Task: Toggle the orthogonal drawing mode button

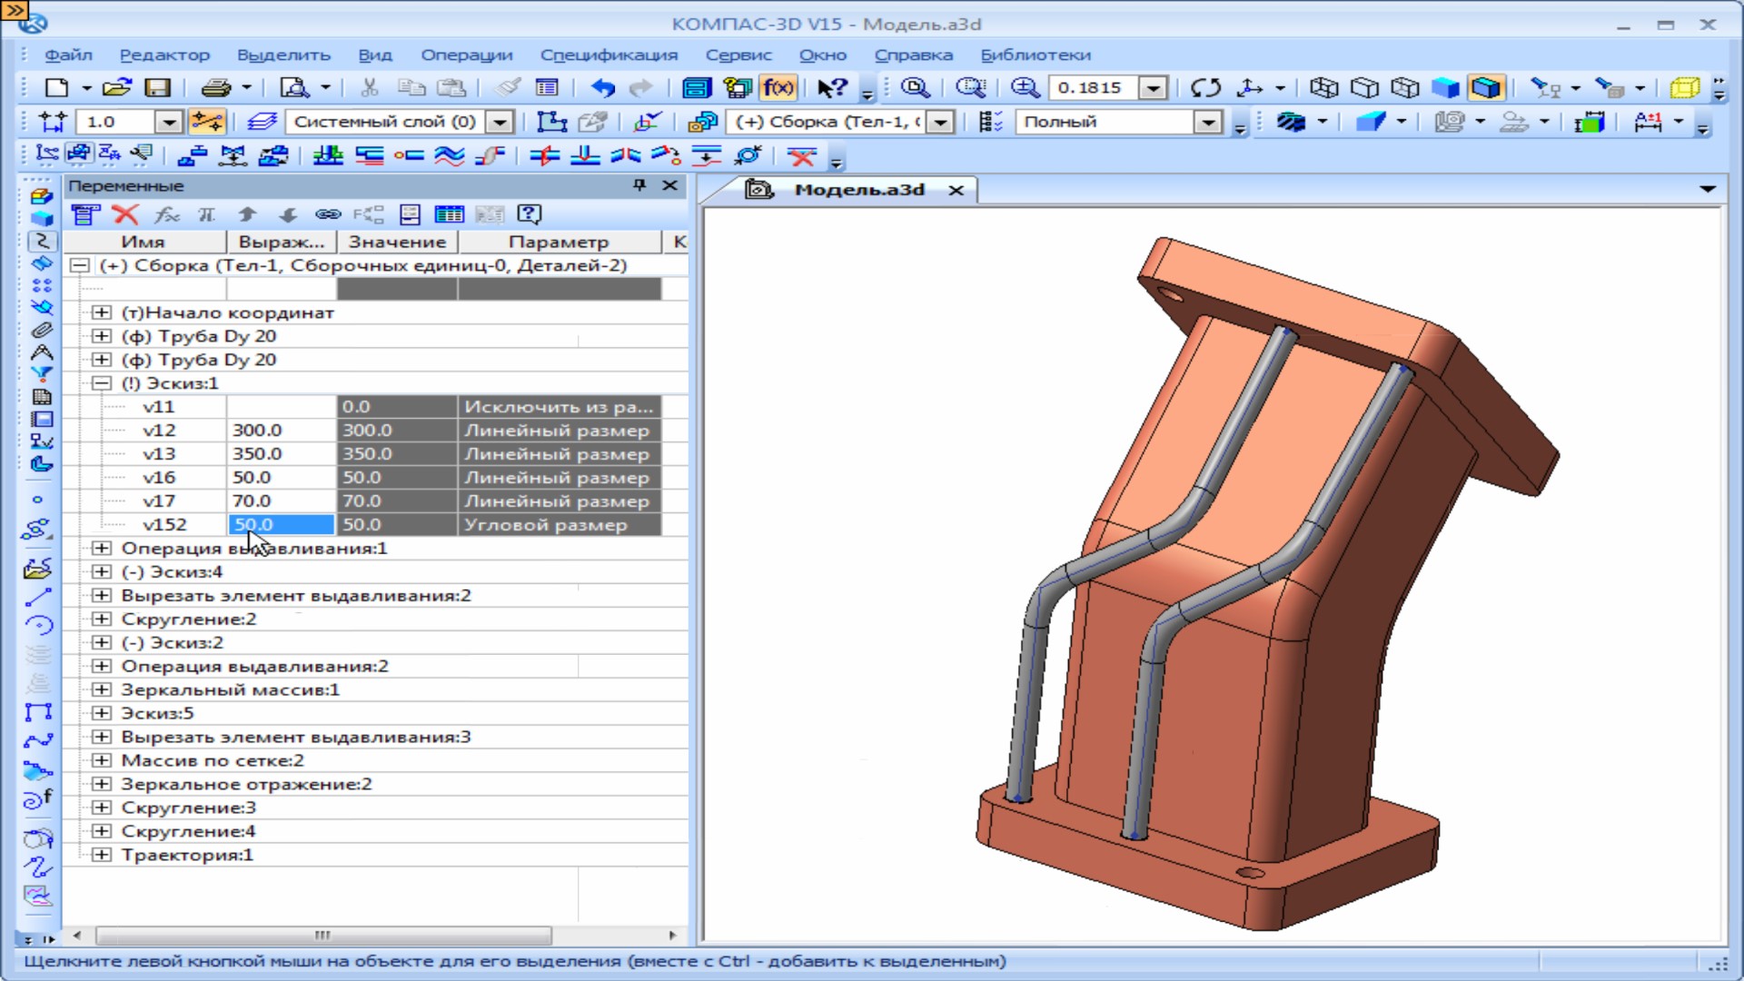Action: point(207,122)
